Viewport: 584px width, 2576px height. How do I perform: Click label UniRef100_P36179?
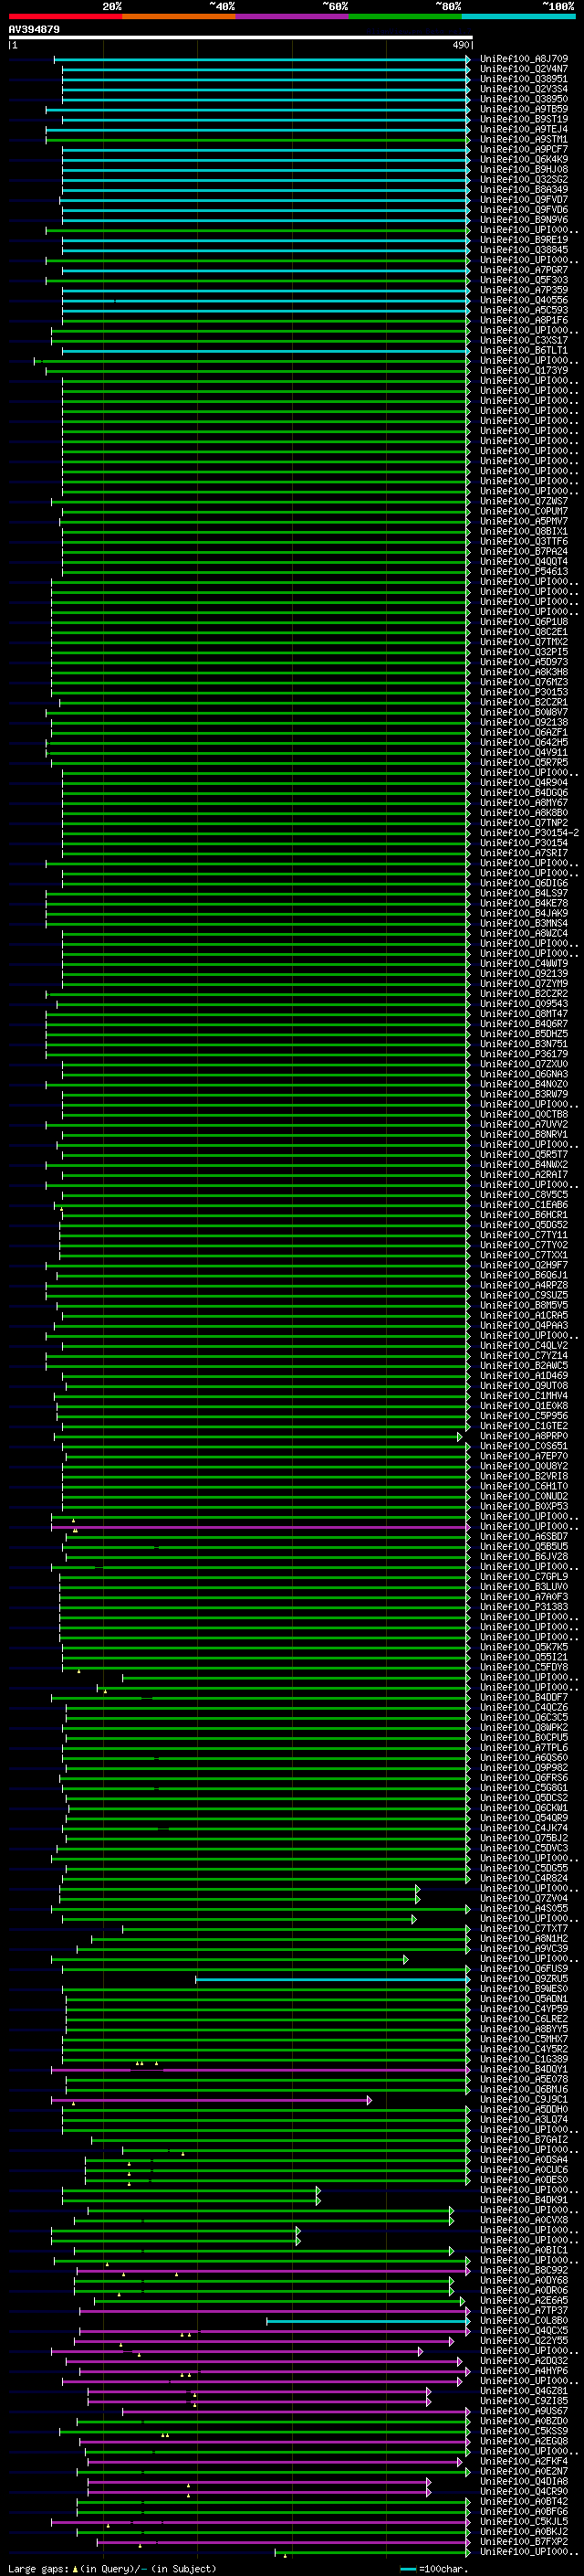(524, 1053)
